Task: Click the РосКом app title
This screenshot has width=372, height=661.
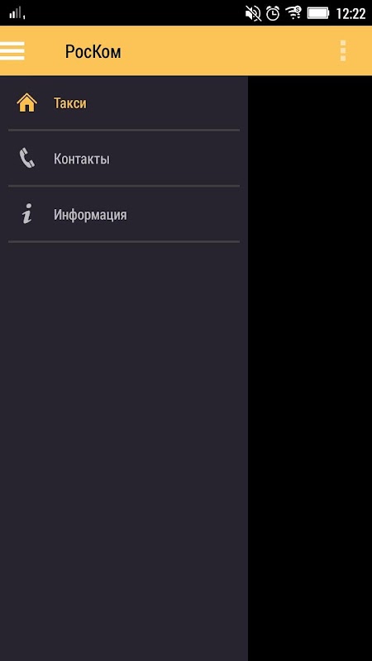Action: pyautogui.click(x=93, y=51)
